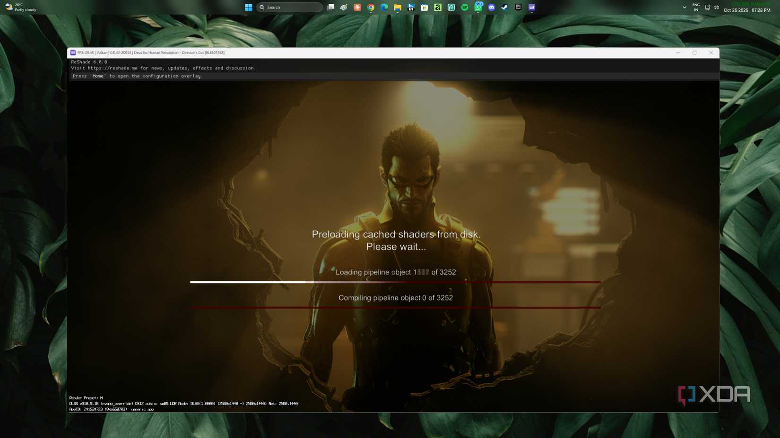
Task: Click the purple emulator icon in the taskbar
Action: [x=532, y=7]
